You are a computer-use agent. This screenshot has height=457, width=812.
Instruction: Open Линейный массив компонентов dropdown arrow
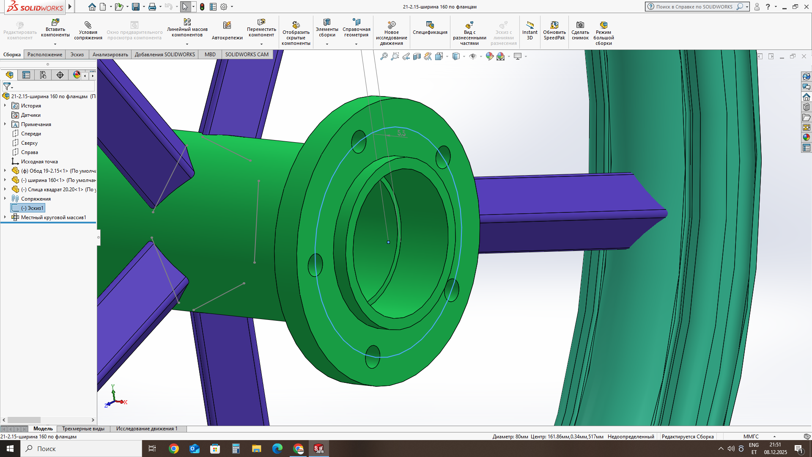[x=187, y=44]
